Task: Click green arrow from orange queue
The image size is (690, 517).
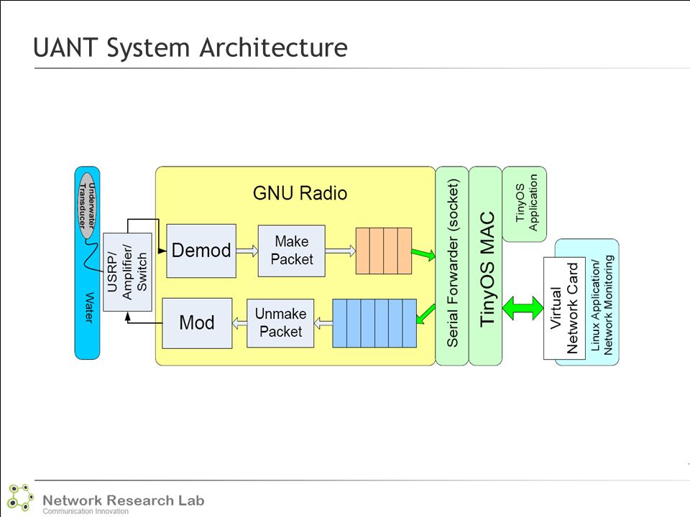Action: pos(423,254)
